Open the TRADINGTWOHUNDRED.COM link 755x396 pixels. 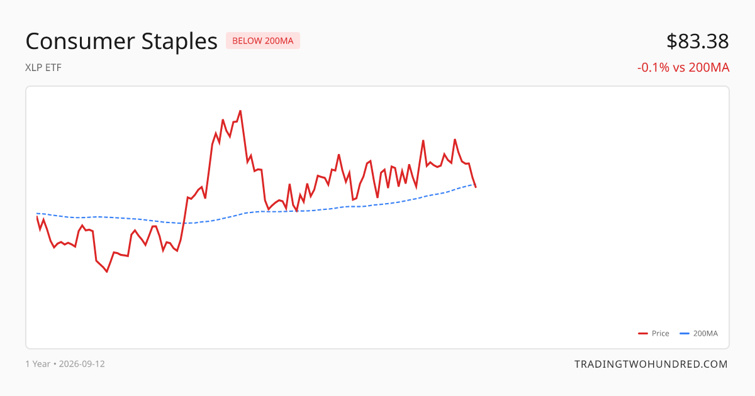click(651, 364)
